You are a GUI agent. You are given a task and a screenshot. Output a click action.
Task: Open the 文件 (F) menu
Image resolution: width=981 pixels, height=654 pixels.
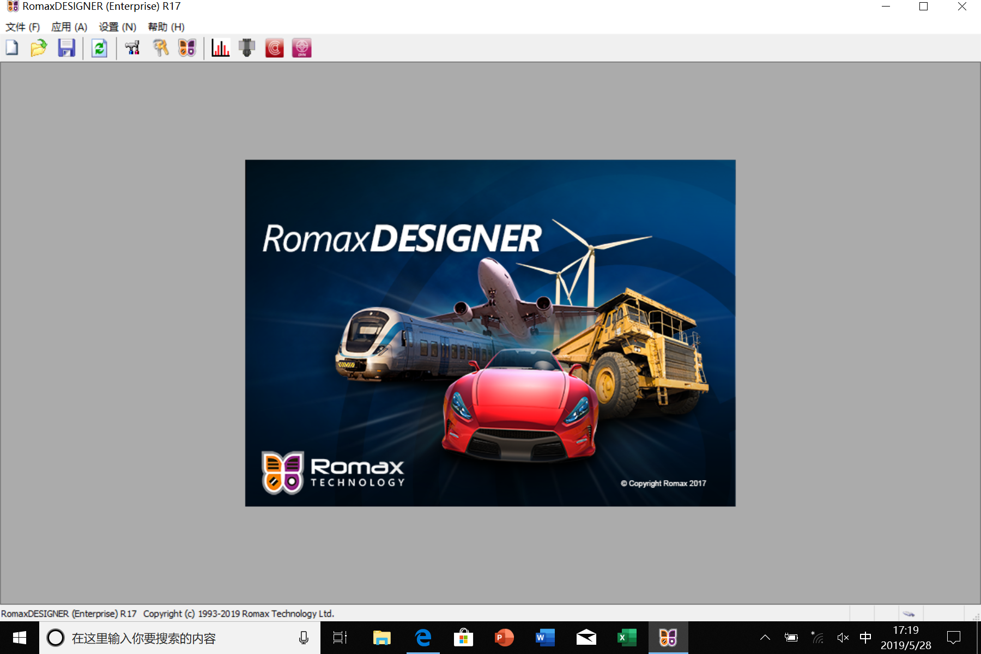[23, 27]
